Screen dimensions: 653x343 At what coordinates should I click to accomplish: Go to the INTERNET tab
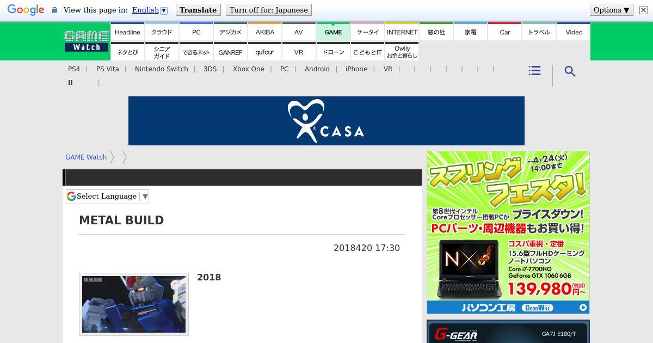pos(402,32)
